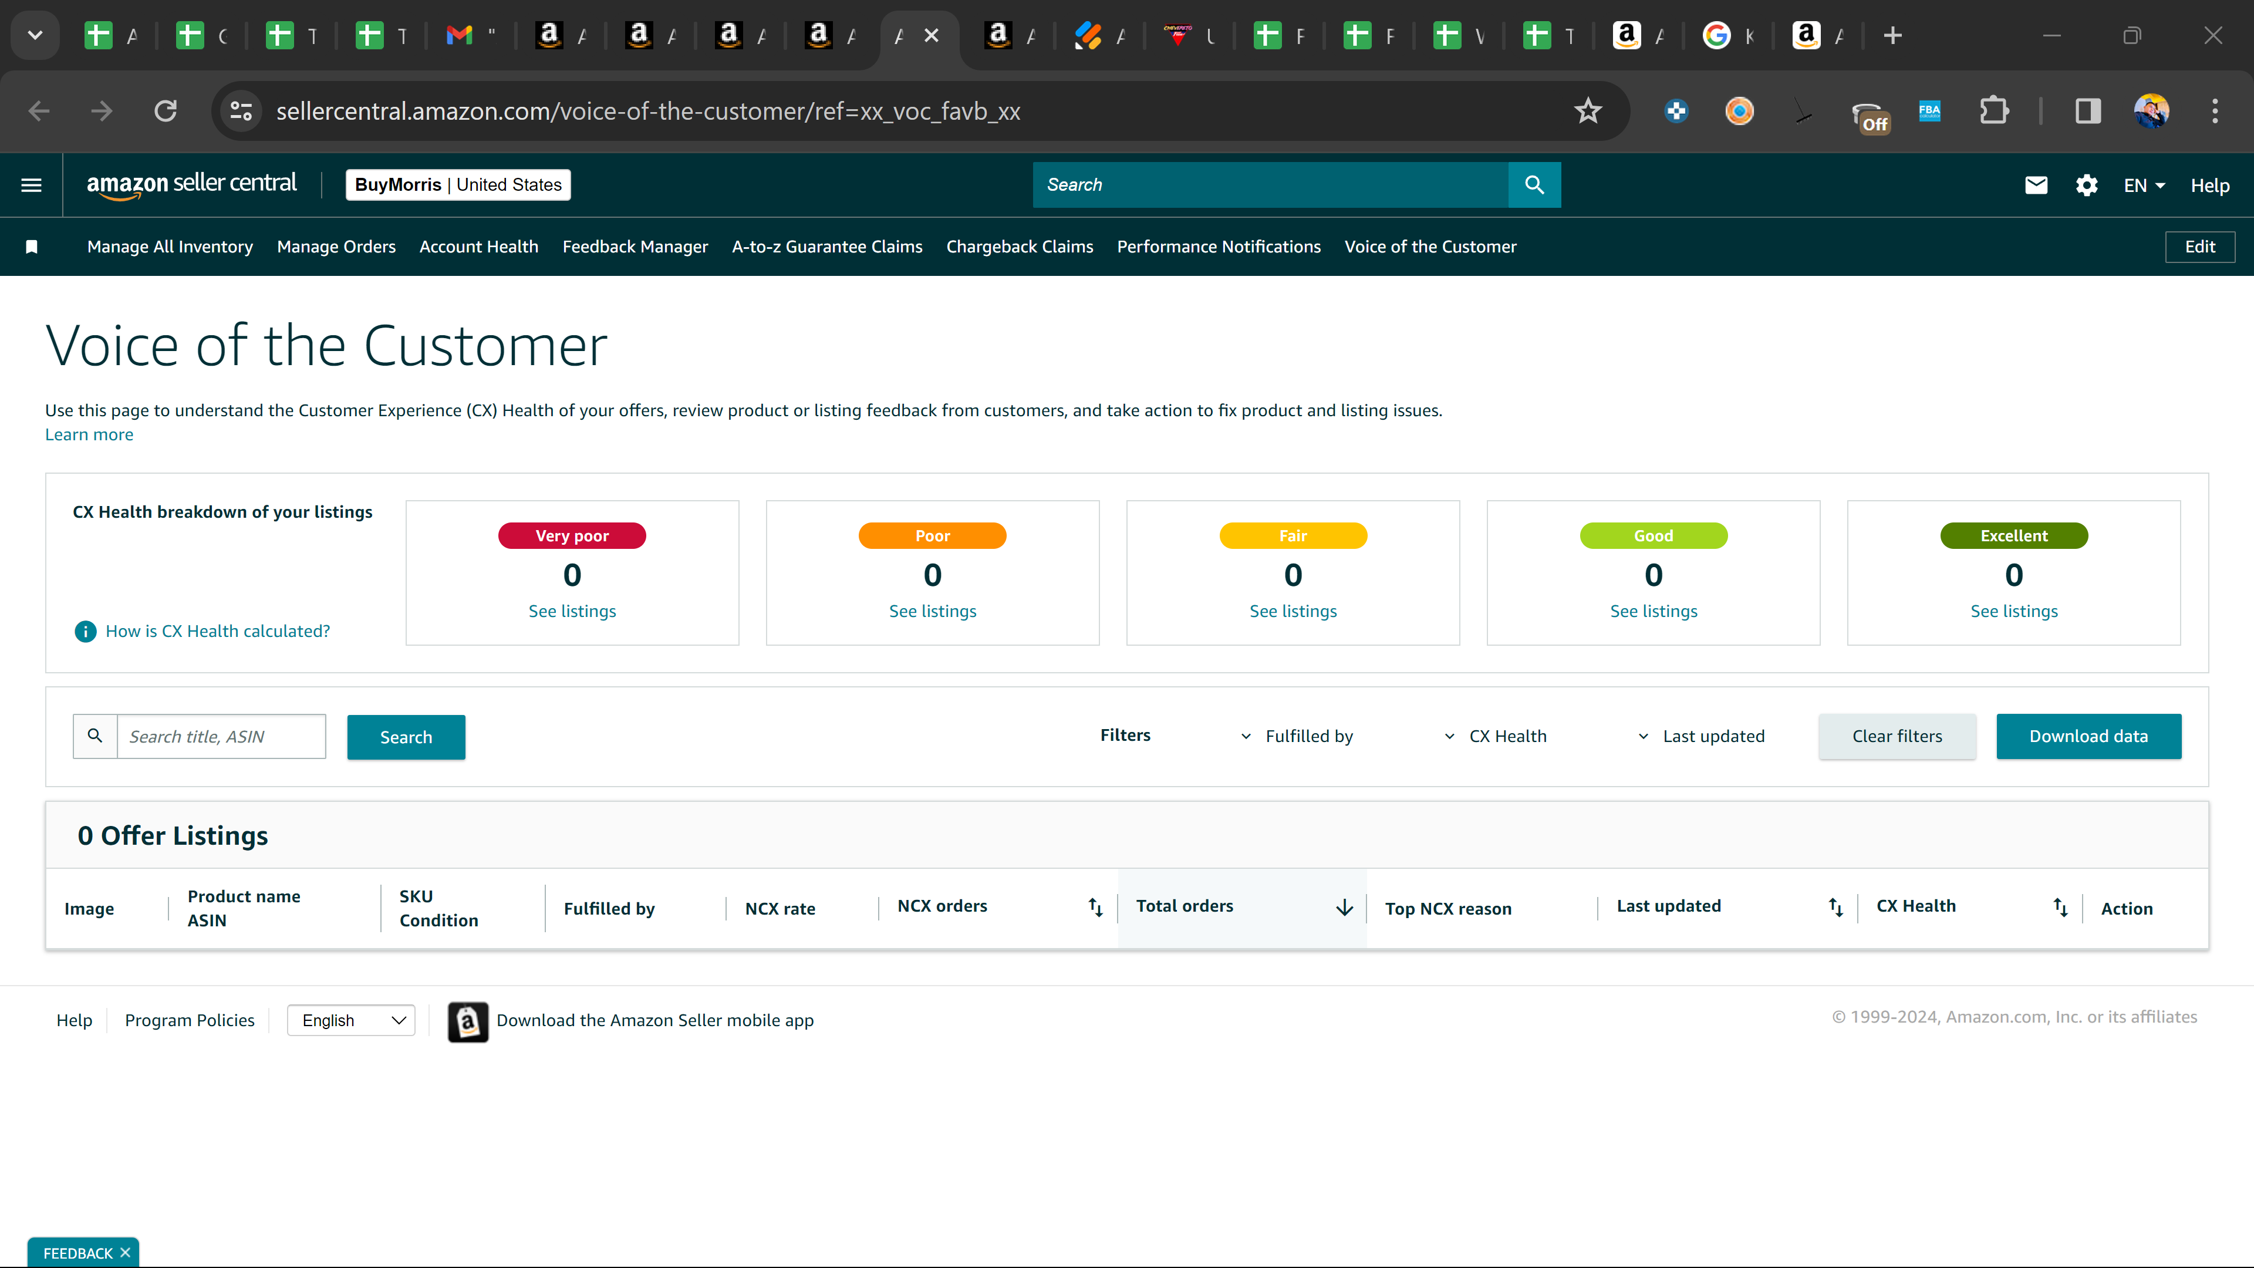Reload the page in browser
Viewport: 2254px width, 1268px height.
pyautogui.click(x=166, y=111)
